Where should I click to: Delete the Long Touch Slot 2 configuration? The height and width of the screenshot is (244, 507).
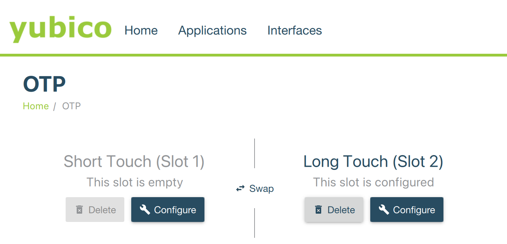point(334,210)
